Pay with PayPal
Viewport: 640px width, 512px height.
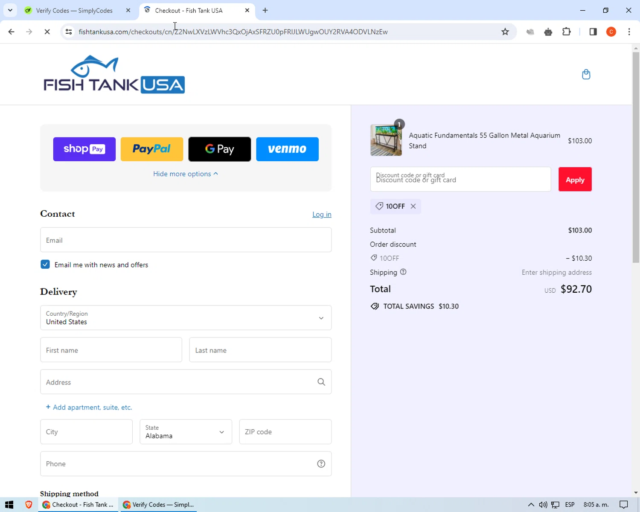152,149
